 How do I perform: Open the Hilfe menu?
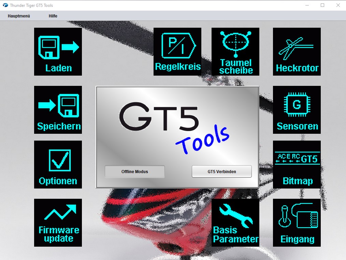(x=53, y=16)
